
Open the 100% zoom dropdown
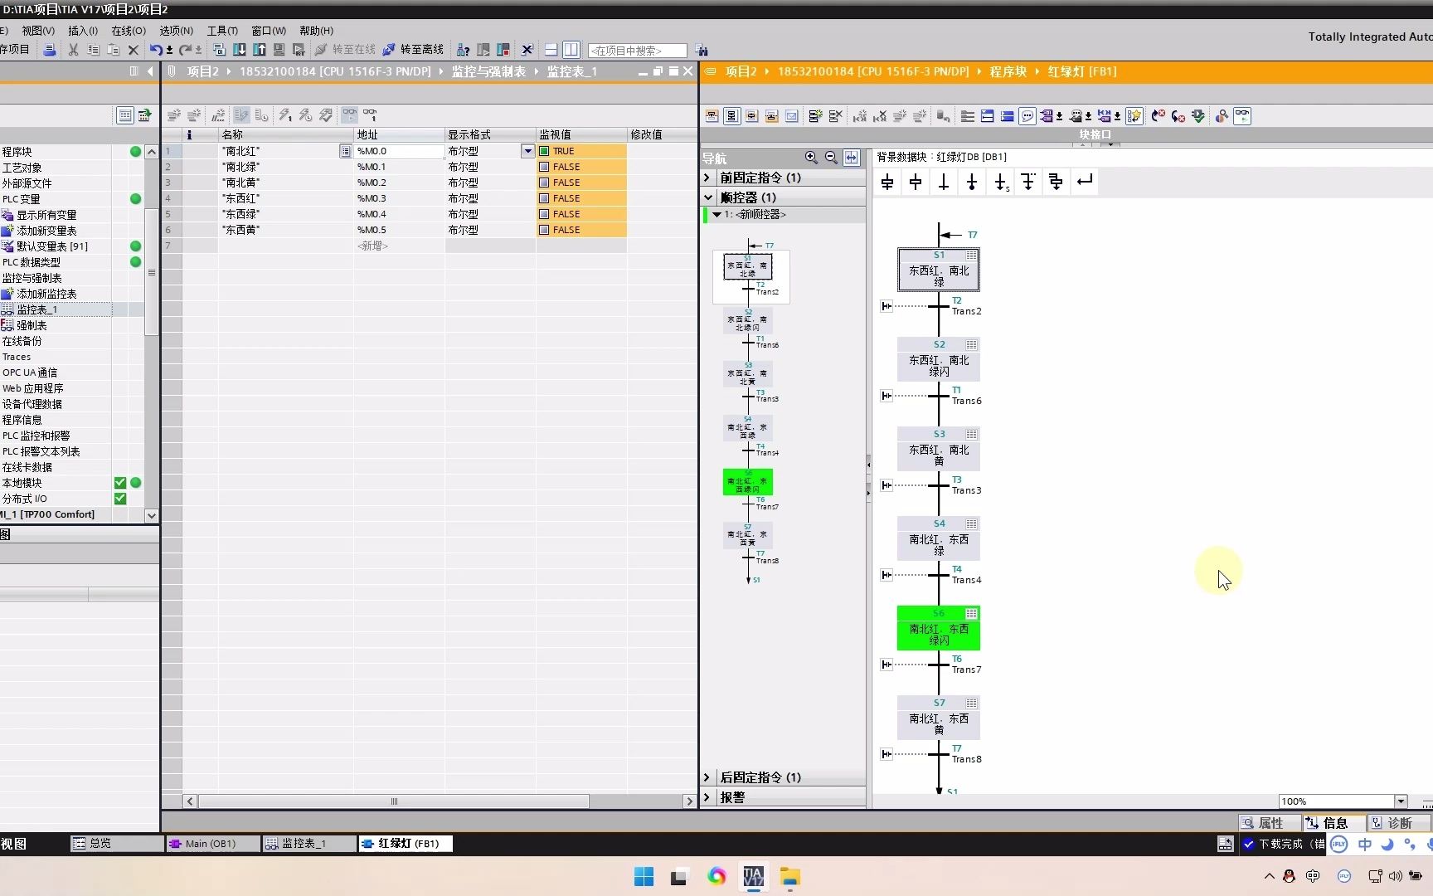click(x=1401, y=801)
